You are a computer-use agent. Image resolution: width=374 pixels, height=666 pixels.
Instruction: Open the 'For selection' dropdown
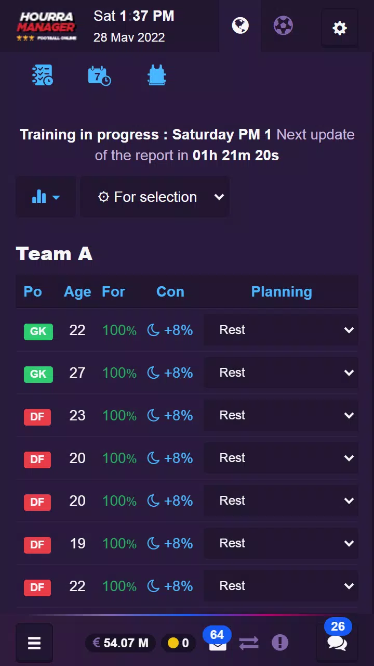[x=155, y=197]
